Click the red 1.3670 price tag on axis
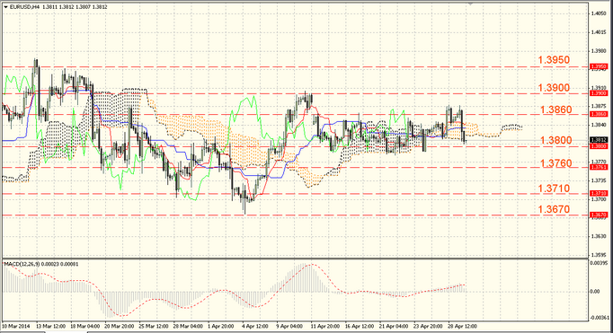Screen dimensions: 613x333 (599, 215)
